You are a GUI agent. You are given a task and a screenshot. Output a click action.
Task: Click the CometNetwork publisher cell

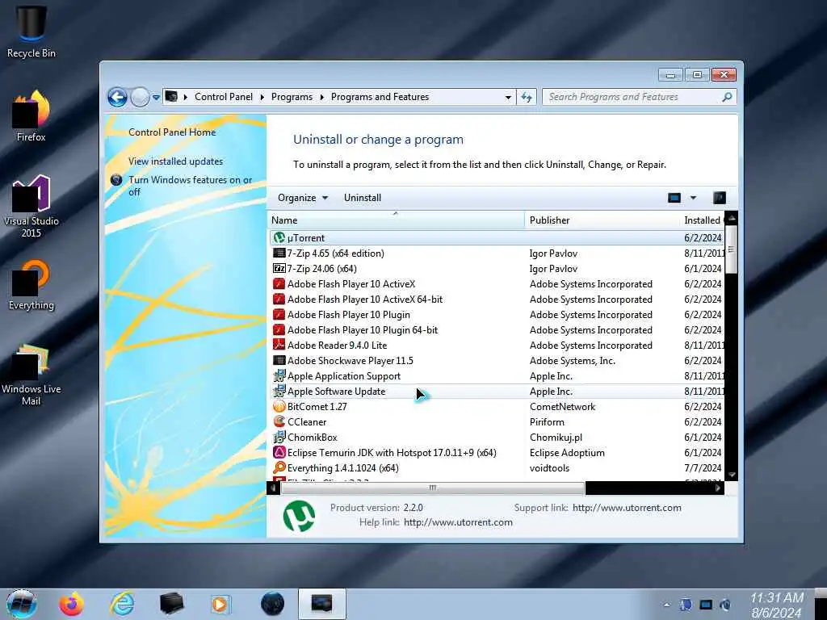tap(562, 407)
